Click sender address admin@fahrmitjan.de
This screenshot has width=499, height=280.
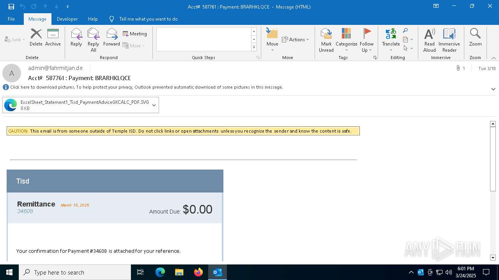[55, 68]
